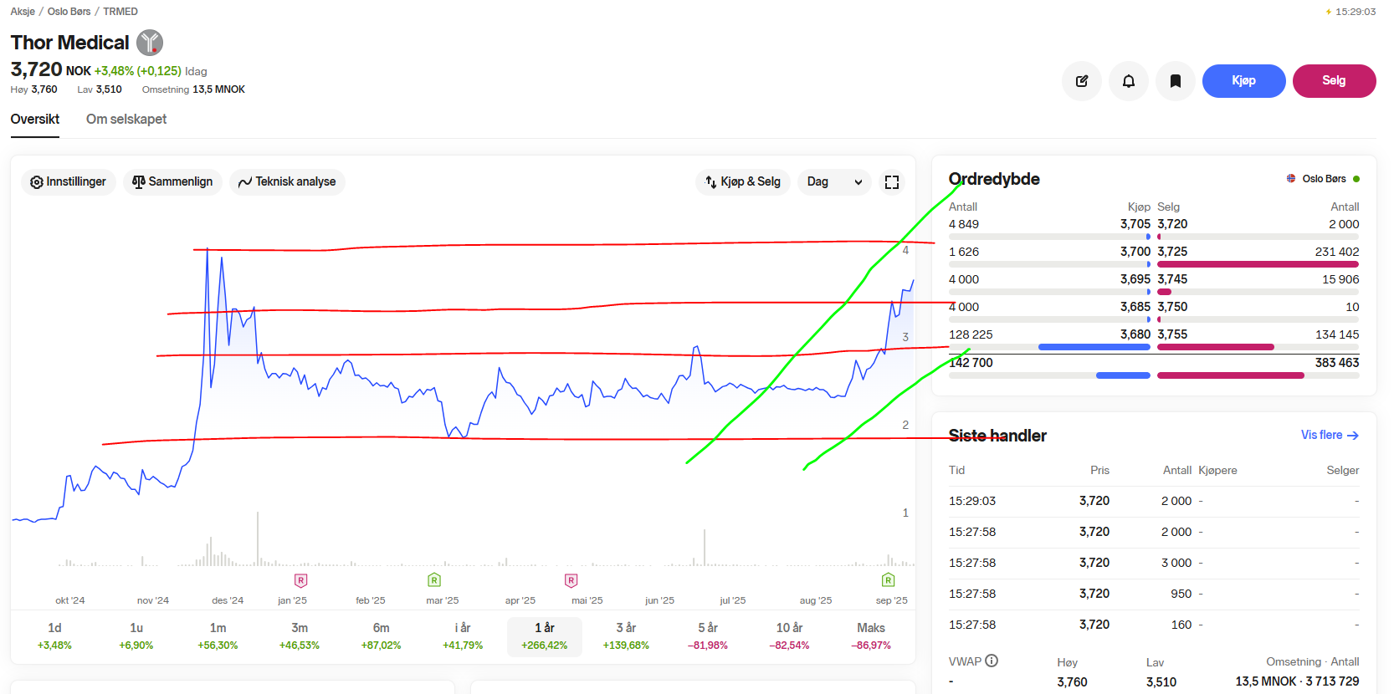Click the green report marker near mar '25
1394x694 pixels.
(x=433, y=580)
